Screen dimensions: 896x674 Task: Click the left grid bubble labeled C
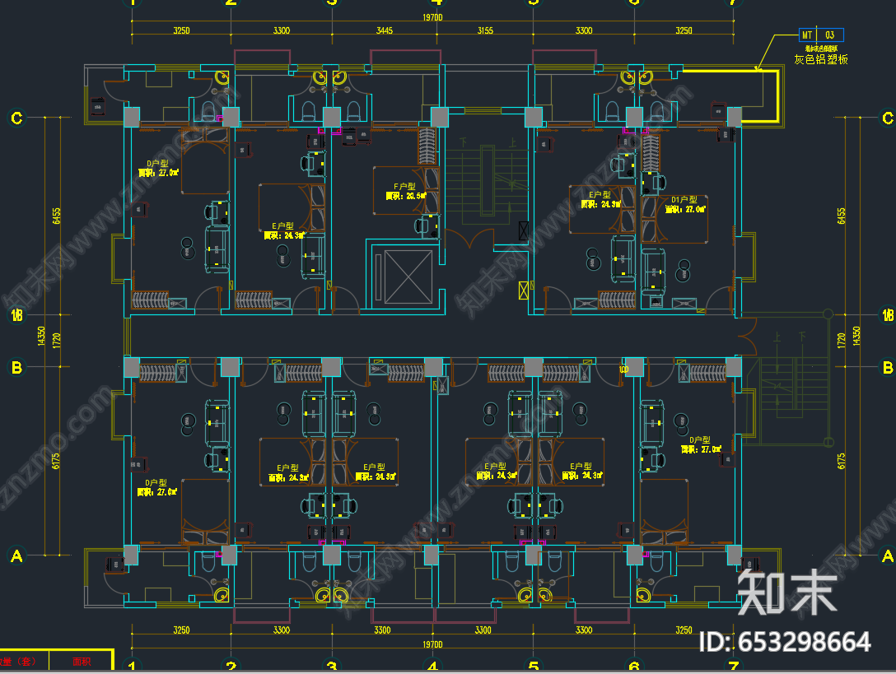16,118
